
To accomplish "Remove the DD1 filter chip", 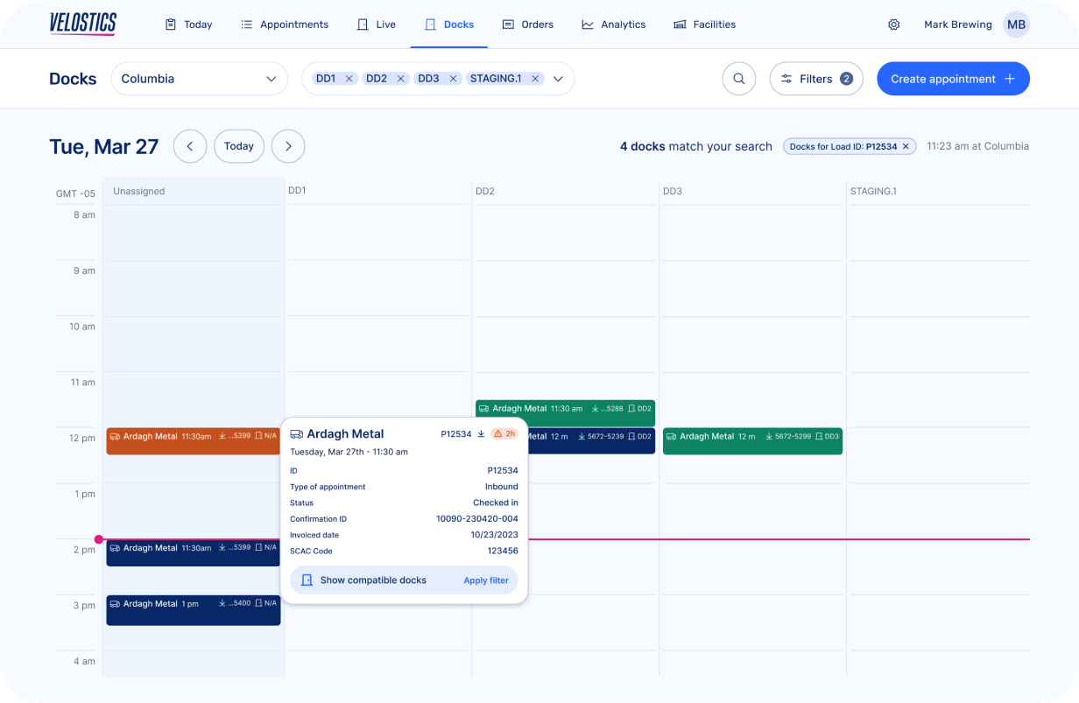I will pyautogui.click(x=349, y=78).
